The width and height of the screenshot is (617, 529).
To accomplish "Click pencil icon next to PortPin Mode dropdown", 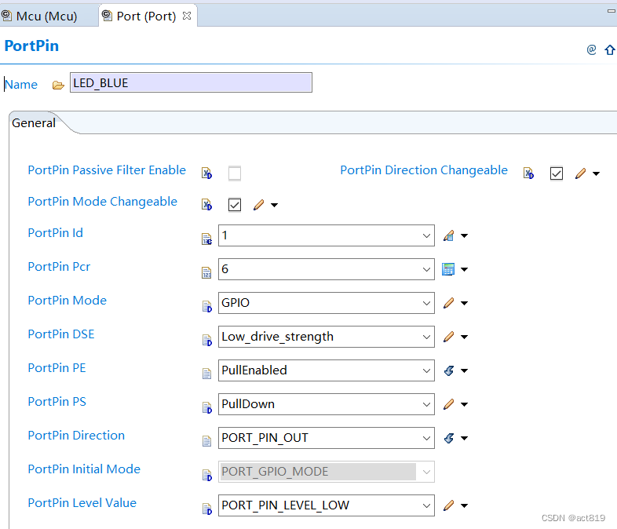I will coord(449,303).
